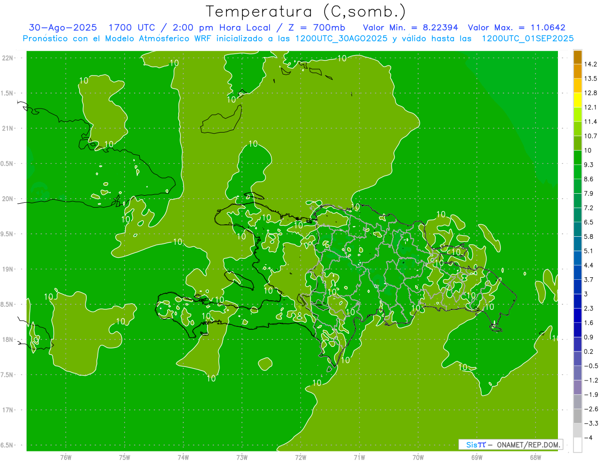Click the dark orange swatch above 14.2
The height and width of the screenshot is (464, 601).
(577, 57)
